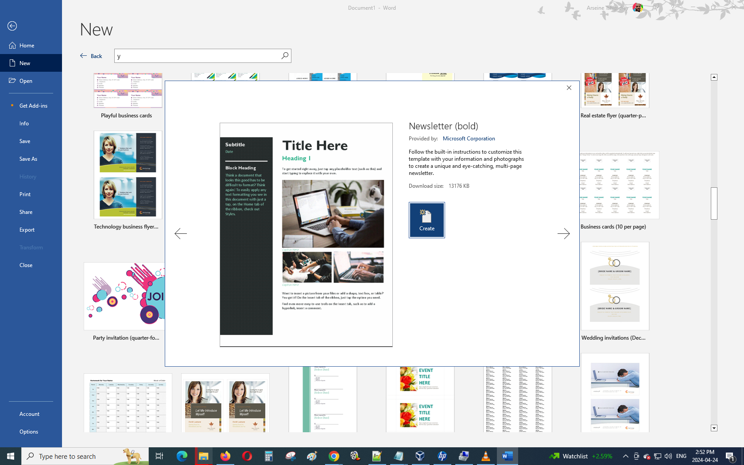
Task: Close the Newsletter preview dialog
Action: click(x=569, y=88)
